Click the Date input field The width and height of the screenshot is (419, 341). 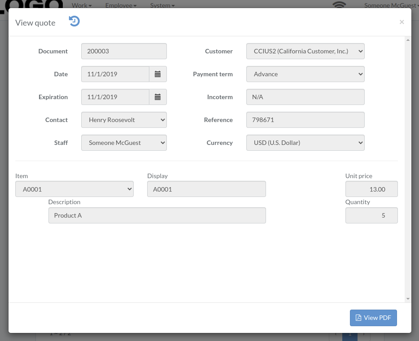coord(115,74)
